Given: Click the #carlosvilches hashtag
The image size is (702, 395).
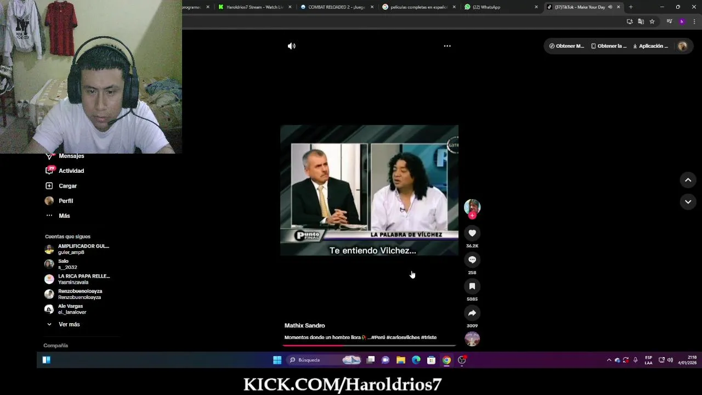Looking at the screenshot, I should click(403, 337).
